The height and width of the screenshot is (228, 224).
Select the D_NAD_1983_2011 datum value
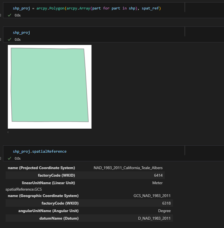coord(154,219)
